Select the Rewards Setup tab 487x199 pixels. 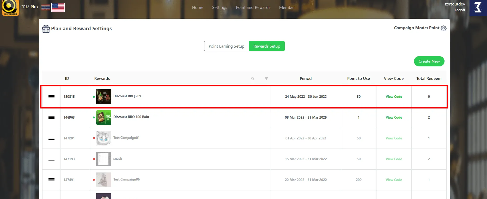pos(266,46)
